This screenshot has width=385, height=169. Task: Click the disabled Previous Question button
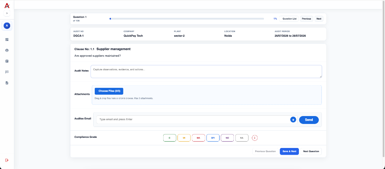click(x=265, y=151)
